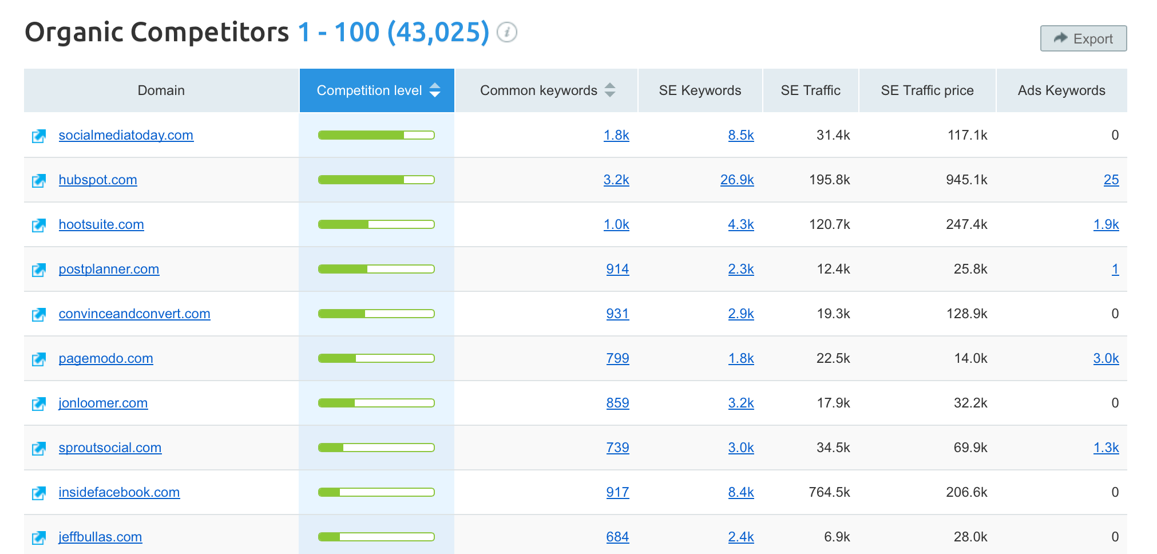Image resolution: width=1157 pixels, height=554 pixels.
Task: Open 931 common keywords for convinceandconvert.com
Action: click(617, 314)
